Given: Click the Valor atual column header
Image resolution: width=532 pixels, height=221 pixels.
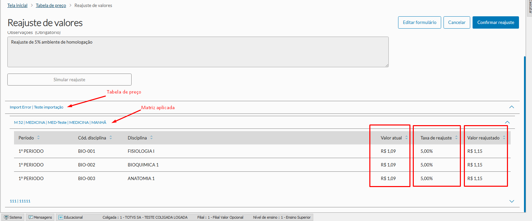Looking at the screenshot, I should point(391,138).
